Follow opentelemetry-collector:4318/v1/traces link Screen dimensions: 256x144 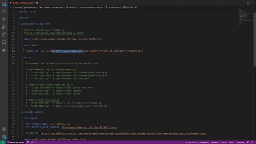pos(89,127)
